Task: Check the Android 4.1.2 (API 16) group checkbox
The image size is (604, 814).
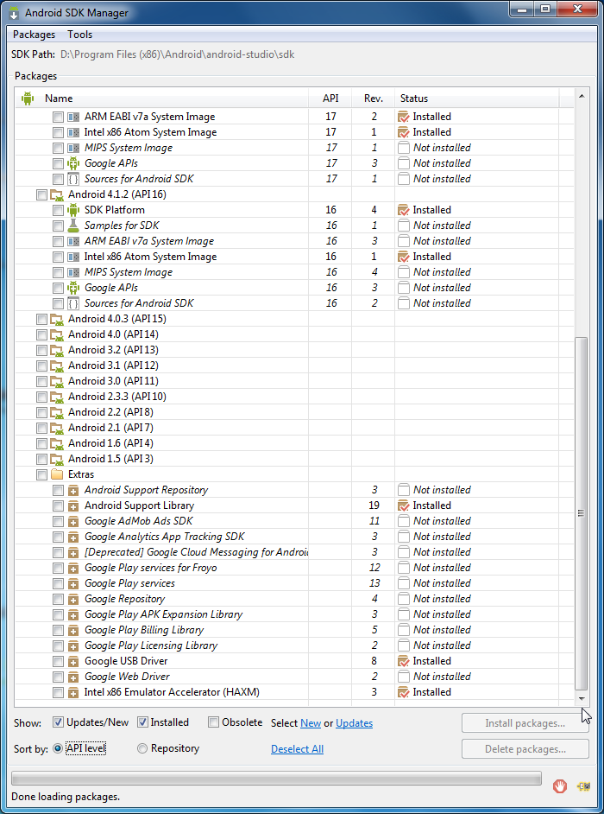Action: click(x=41, y=194)
